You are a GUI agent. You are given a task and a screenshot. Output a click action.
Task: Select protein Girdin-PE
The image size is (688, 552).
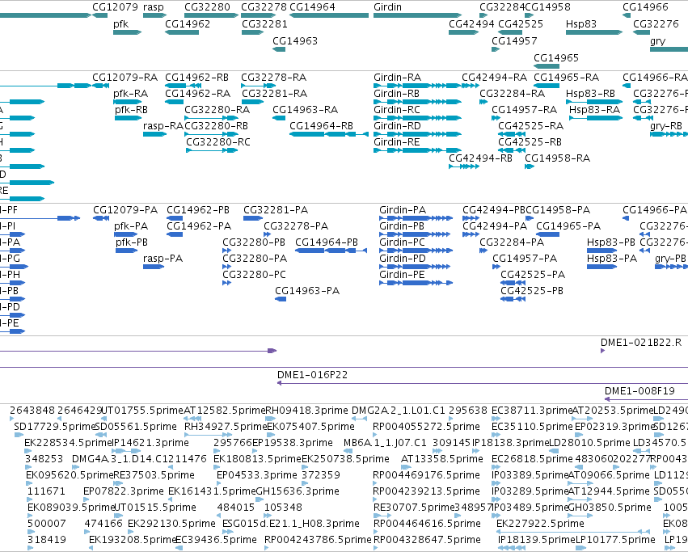(416, 283)
